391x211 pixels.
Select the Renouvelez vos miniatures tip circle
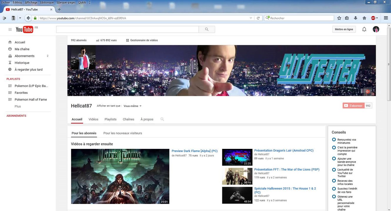(334, 139)
